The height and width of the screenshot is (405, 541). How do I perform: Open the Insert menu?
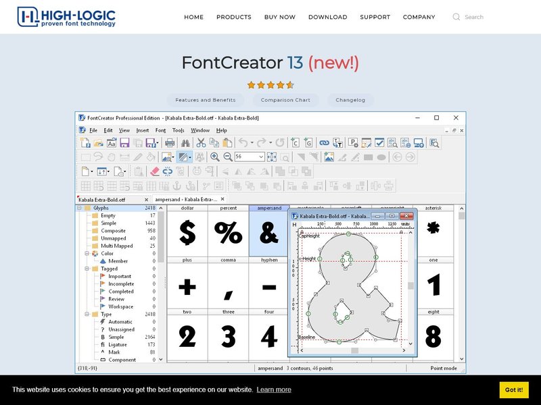142,130
